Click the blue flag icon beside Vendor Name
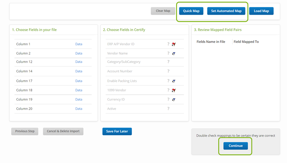Image resolution: width=287 pixels, height=163 pixels. pos(174,53)
